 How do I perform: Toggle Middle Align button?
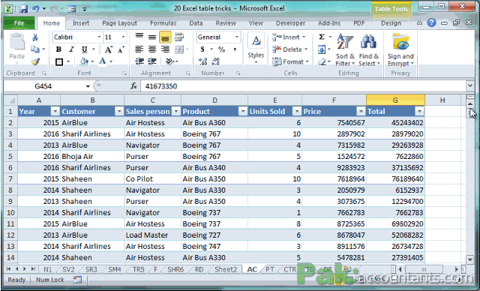152,37
